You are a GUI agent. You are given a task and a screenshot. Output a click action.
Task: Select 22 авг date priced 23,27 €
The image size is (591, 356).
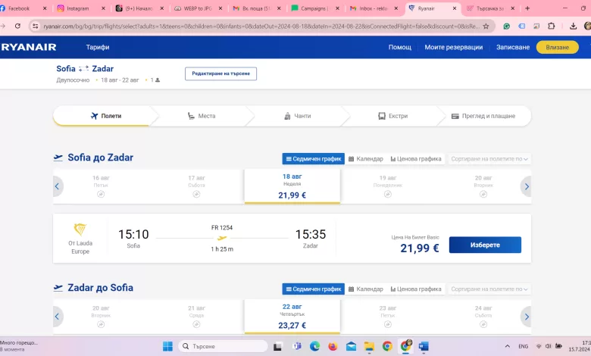coord(292,317)
